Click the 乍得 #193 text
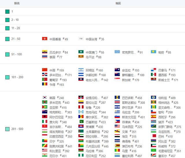This screenshot has height=158, width=185. [x=57, y=85]
